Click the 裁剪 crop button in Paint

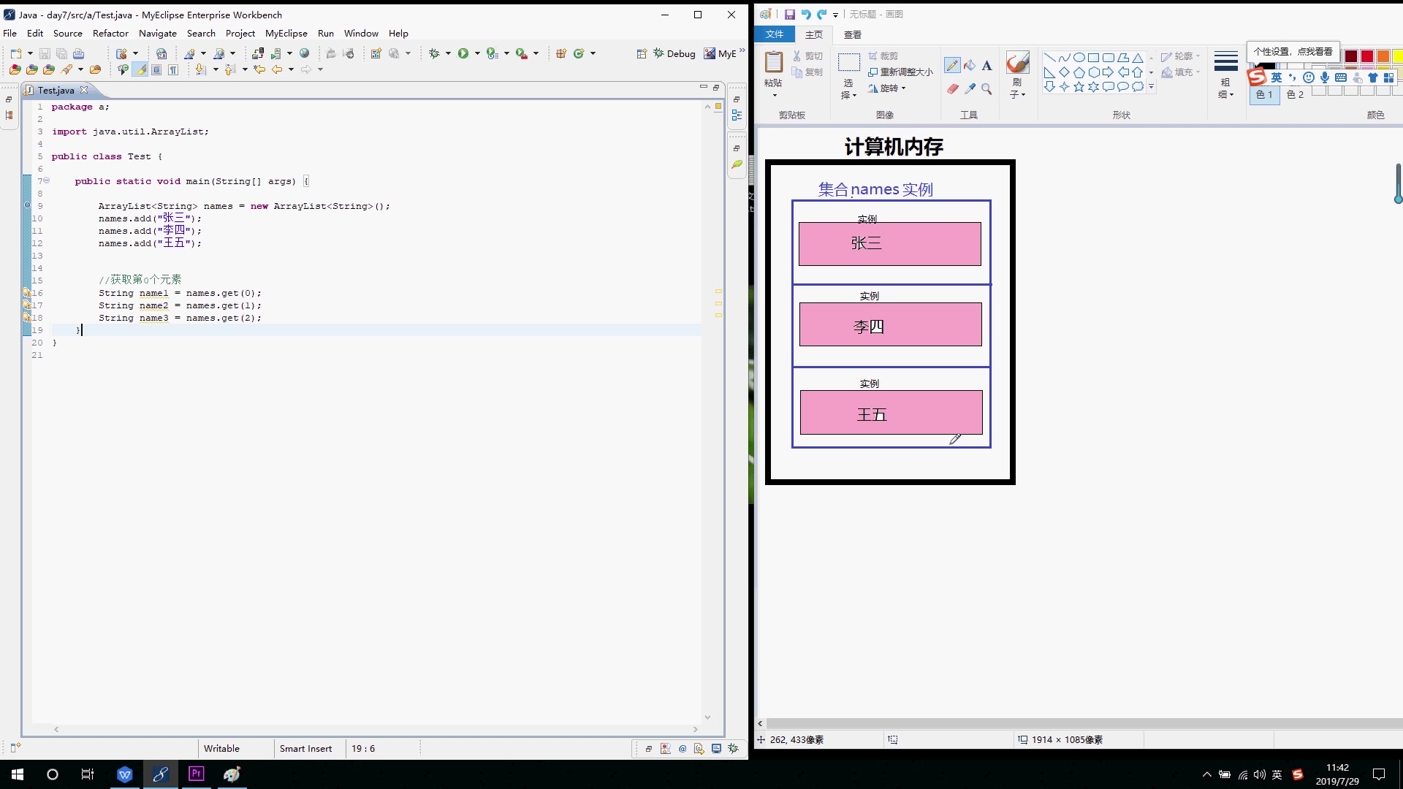pos(883,56)
